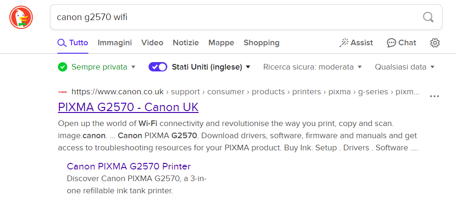Screen dimensions: 456x204
Task: Switch to the Video tab
Action: point(152,43)
